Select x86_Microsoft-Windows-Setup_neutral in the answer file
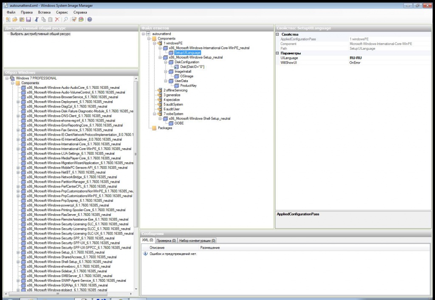The image size is (435, 300). click(195, 57)
